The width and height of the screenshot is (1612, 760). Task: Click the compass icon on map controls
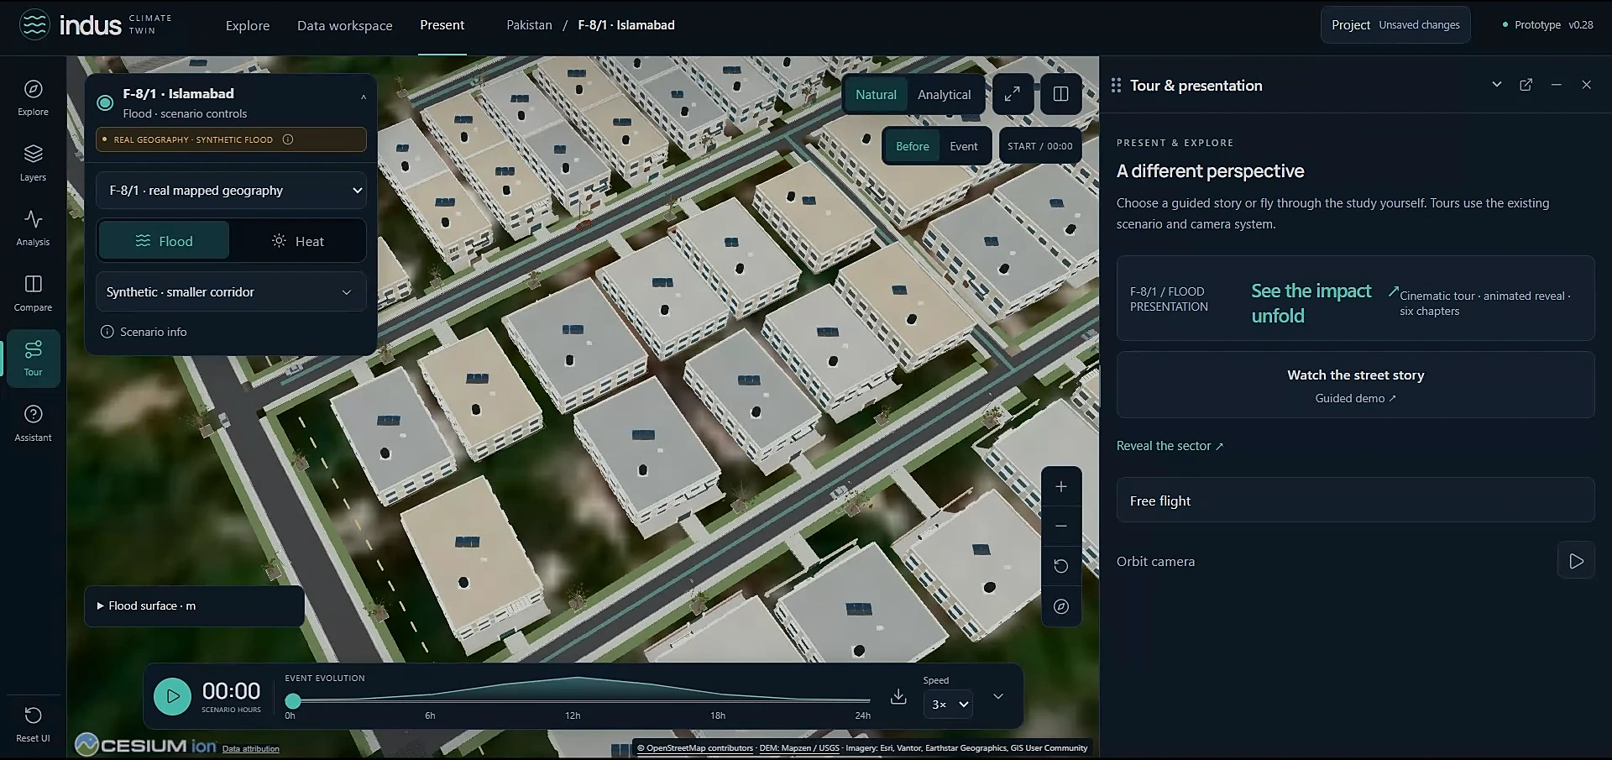[1061, 606]
